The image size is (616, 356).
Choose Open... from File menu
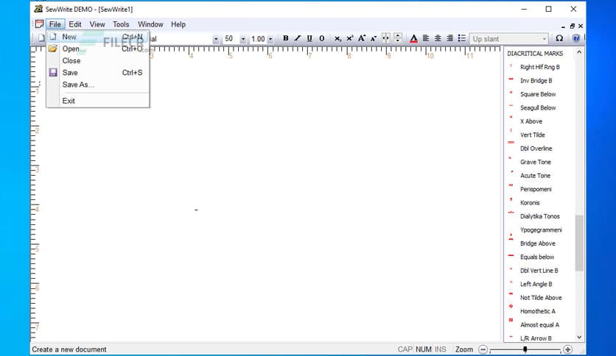tap(98, 49)
